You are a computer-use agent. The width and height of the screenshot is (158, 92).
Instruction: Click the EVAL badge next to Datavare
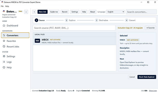(21, 11)
